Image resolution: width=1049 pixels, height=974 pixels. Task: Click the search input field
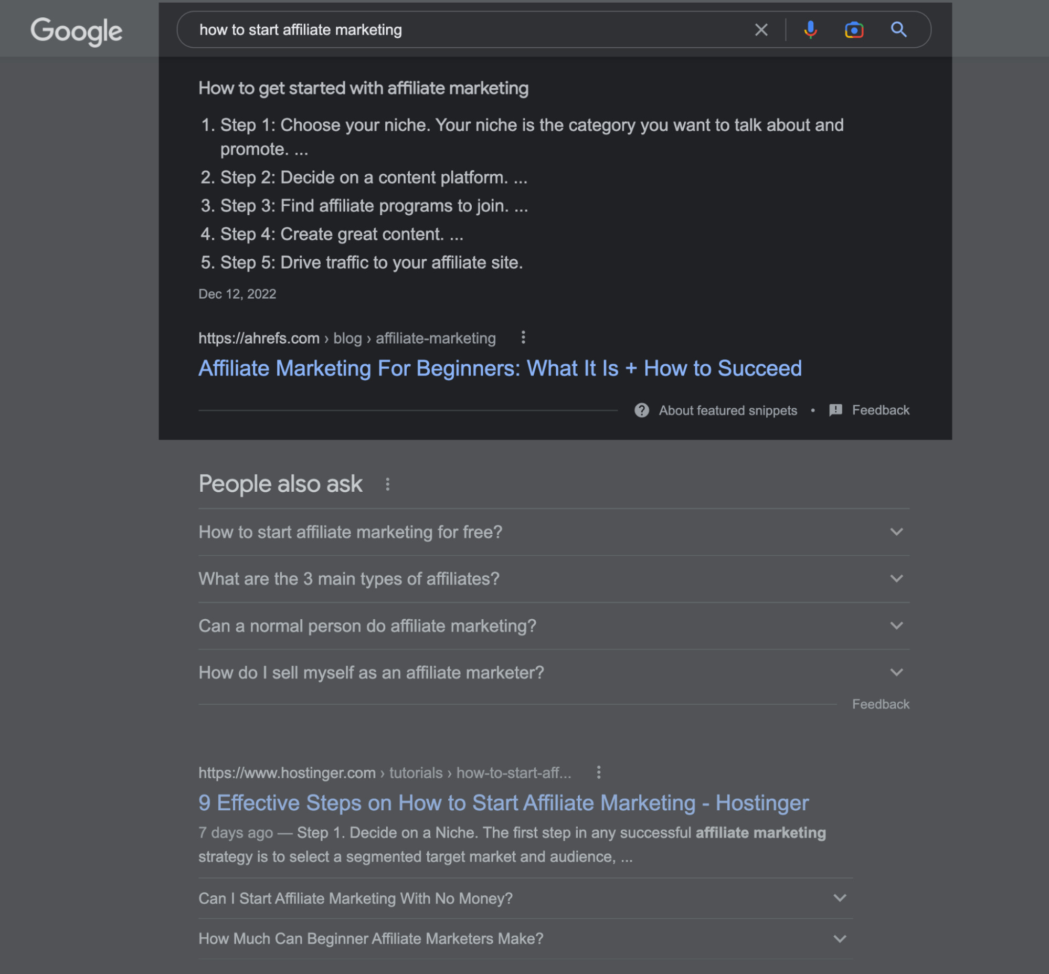(467, 29)
